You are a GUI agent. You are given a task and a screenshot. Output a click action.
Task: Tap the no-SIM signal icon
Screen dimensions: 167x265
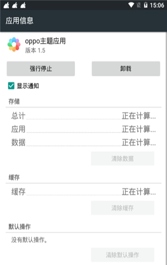(x=139, y=5)
